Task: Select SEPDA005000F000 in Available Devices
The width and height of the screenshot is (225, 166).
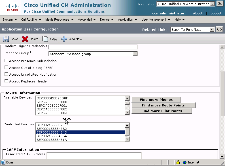Action: pos(80,102)
